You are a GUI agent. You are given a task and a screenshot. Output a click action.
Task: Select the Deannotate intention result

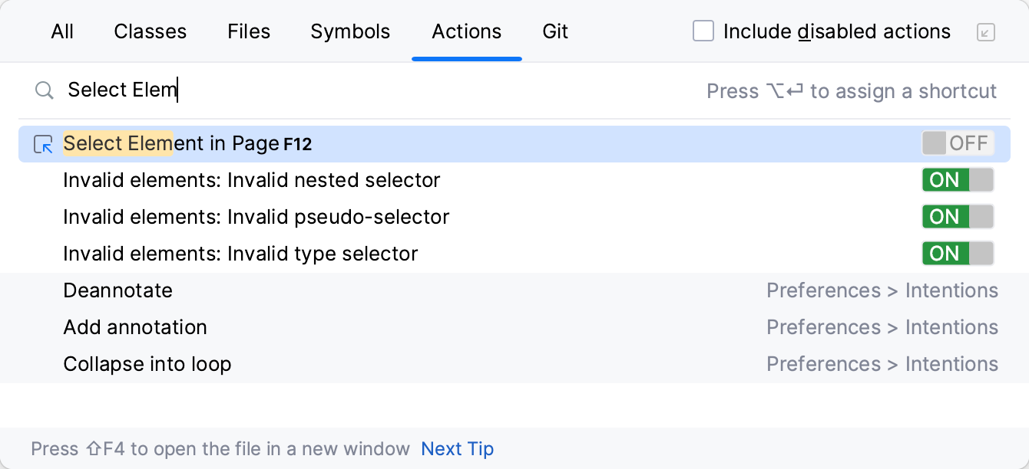pos(118,290)
